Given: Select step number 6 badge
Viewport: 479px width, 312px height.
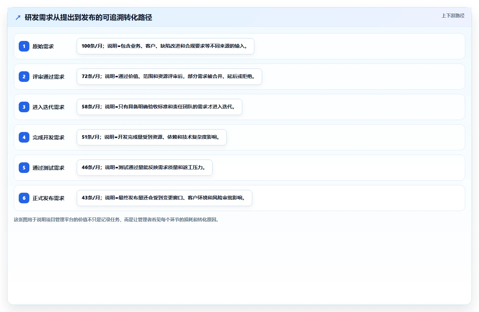Looking at the screenshot, I should (24, 198).
